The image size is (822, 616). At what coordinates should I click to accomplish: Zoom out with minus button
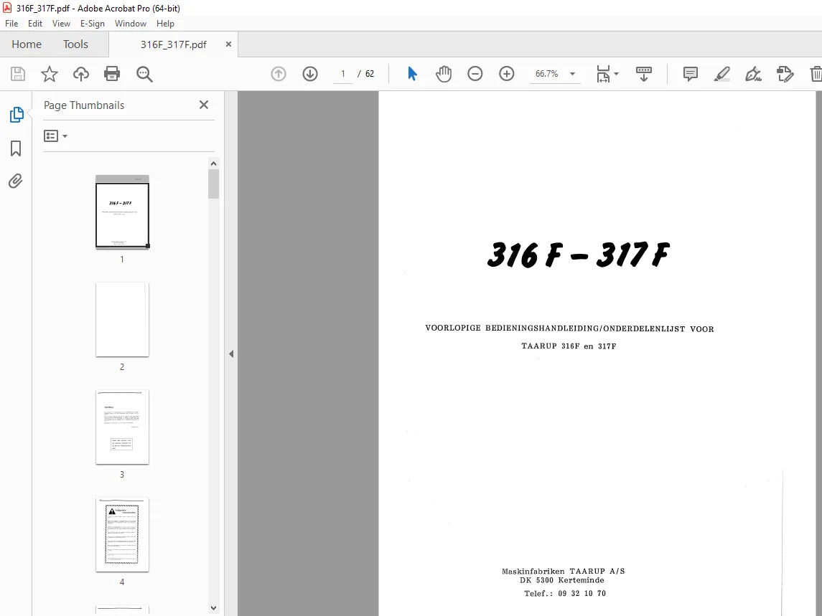point(475,74)
